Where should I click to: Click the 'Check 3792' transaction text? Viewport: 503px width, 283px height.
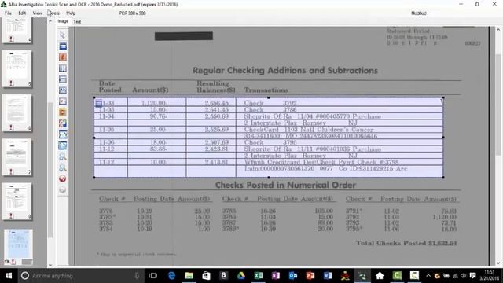click(x=270, y=103)
